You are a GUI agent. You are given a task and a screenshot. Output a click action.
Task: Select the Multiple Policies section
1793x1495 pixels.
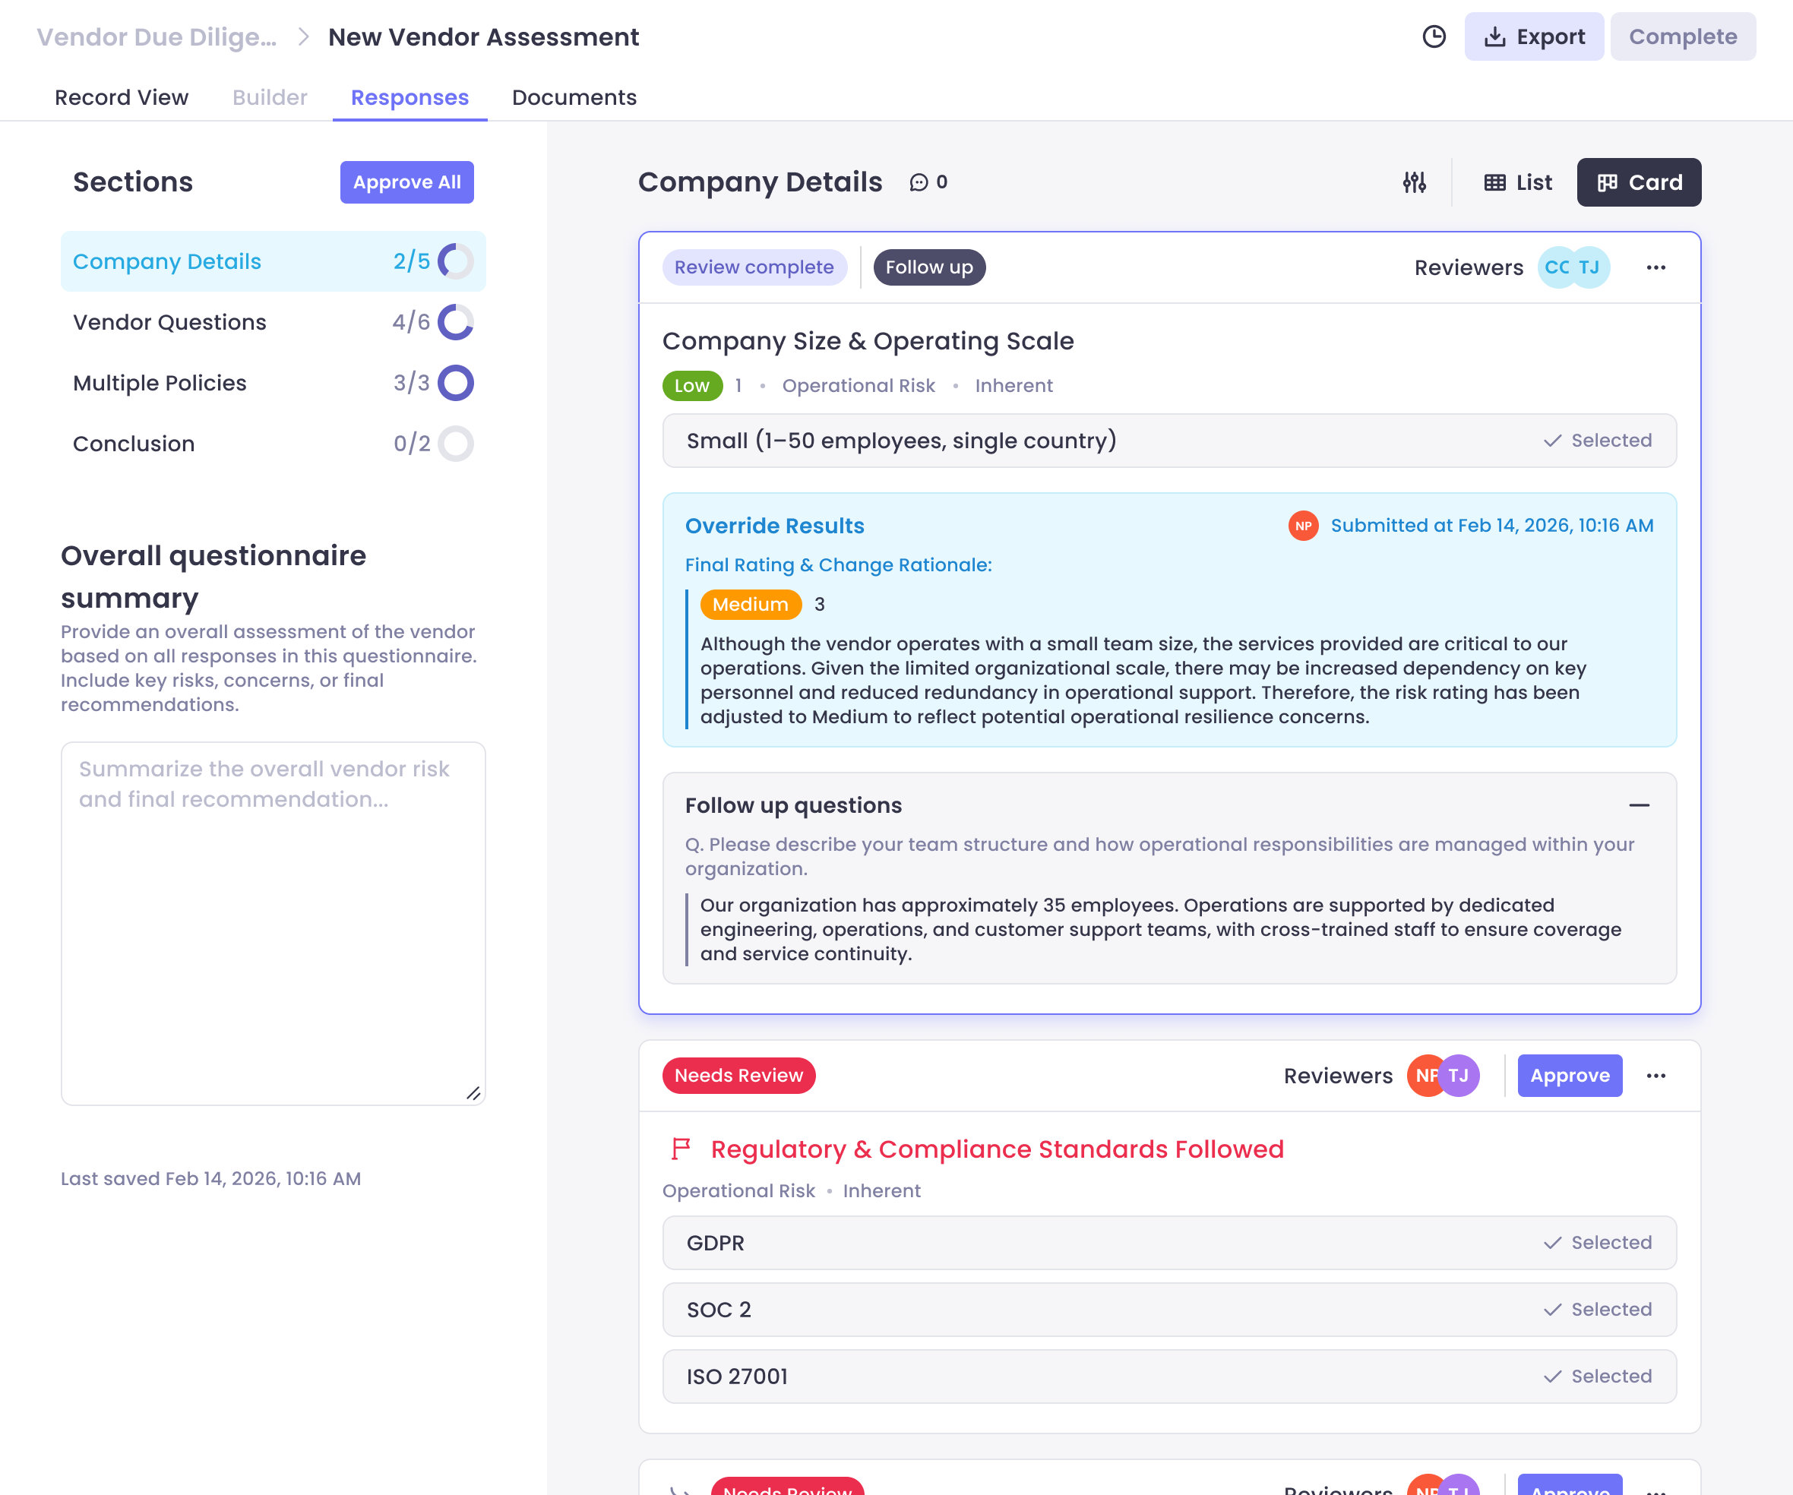point(274,383)
